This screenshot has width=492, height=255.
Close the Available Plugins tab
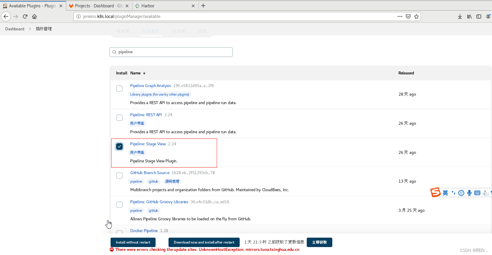coord(61,6)
